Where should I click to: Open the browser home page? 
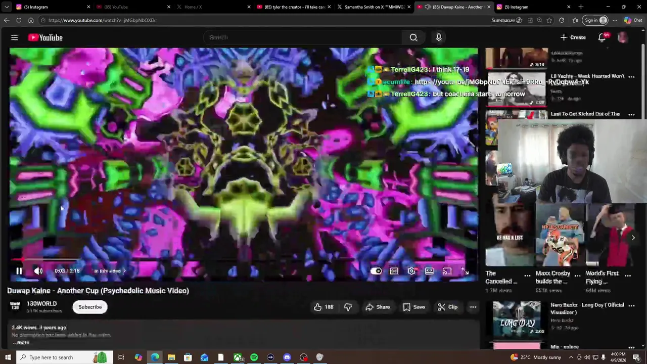[x=31, y=20]
